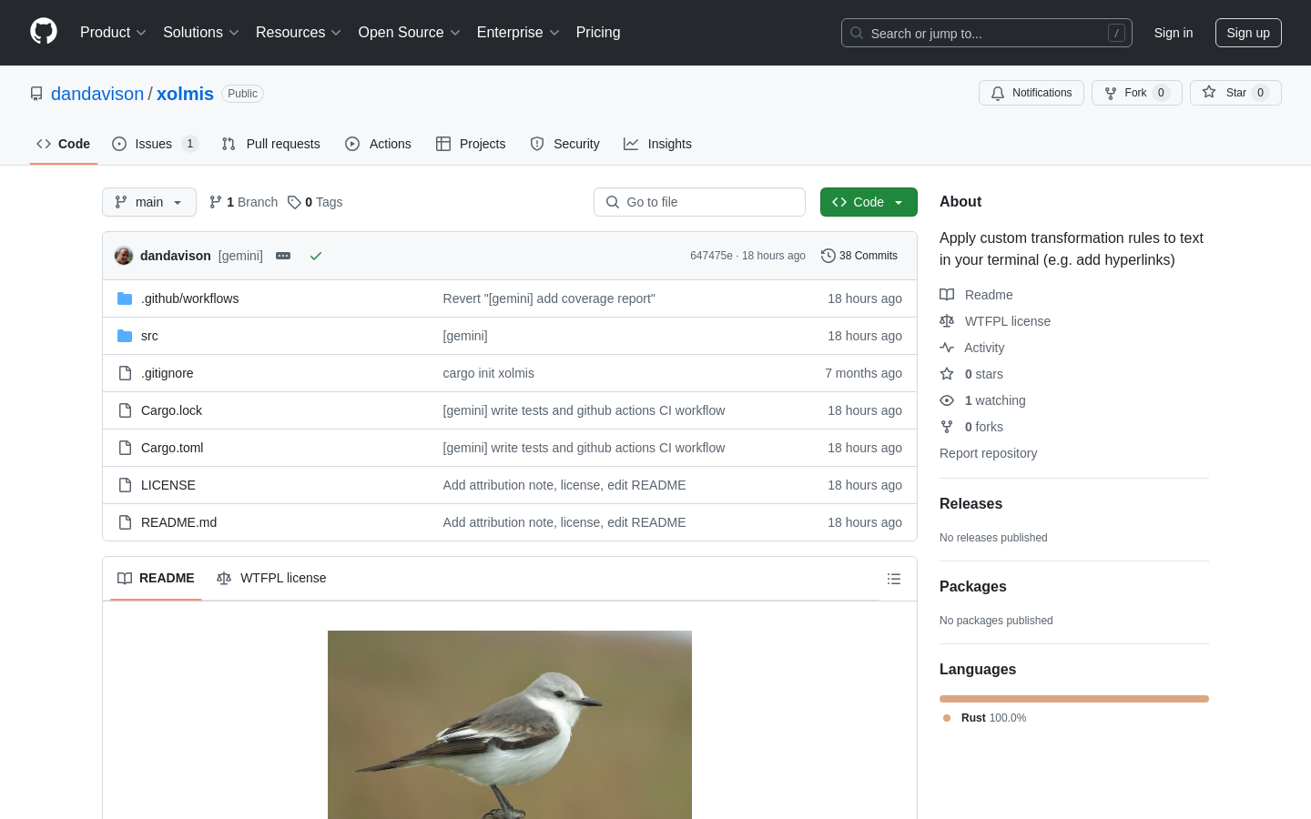This screenshot has width=1311, height=819.
Task: Expand the Solutions menu
Action: pos(201,33)
